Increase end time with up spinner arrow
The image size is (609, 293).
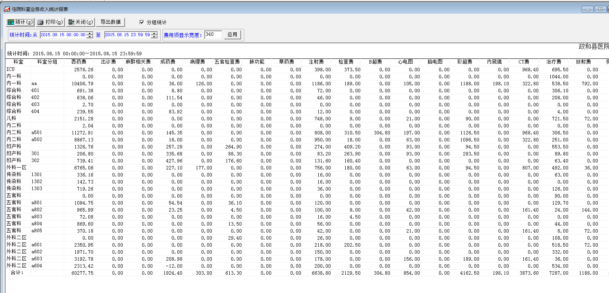(x=155, y=33)
